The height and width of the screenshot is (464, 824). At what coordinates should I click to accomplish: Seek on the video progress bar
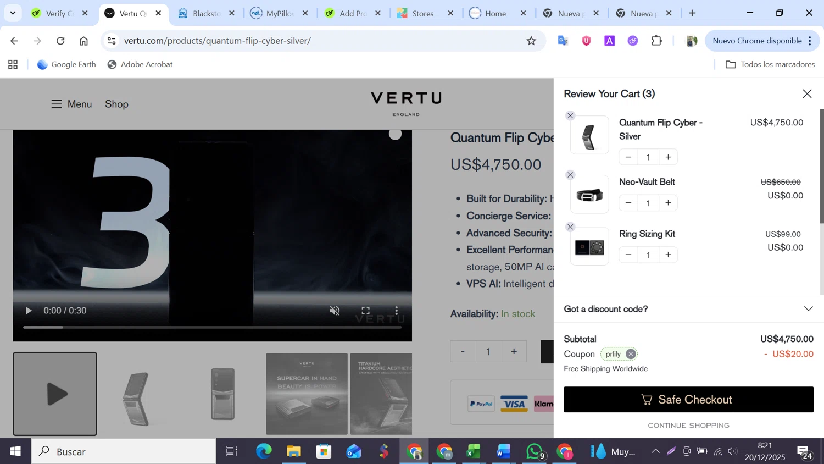point(212,328)
